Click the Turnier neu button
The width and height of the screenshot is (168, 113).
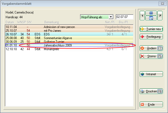tap(151, 29)
